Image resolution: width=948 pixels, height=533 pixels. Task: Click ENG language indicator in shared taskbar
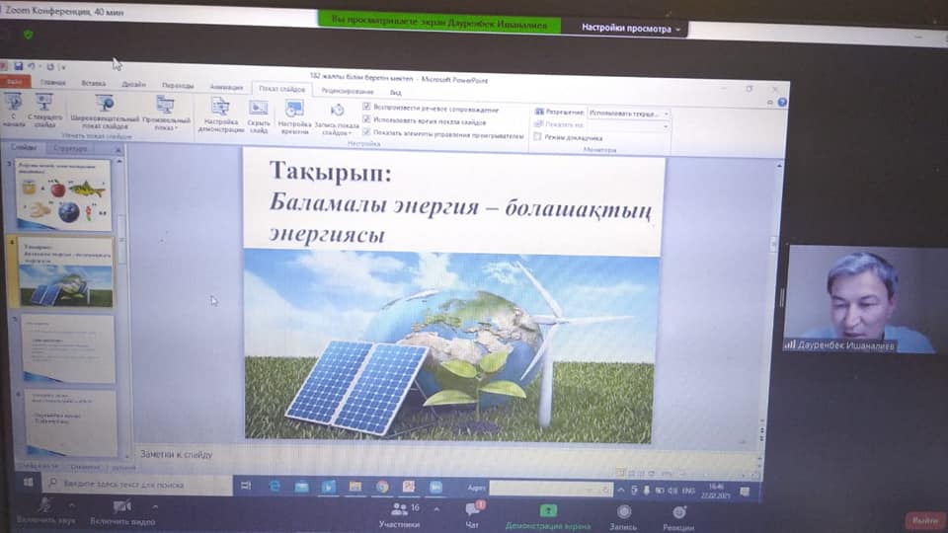click(x=688, y=491)
